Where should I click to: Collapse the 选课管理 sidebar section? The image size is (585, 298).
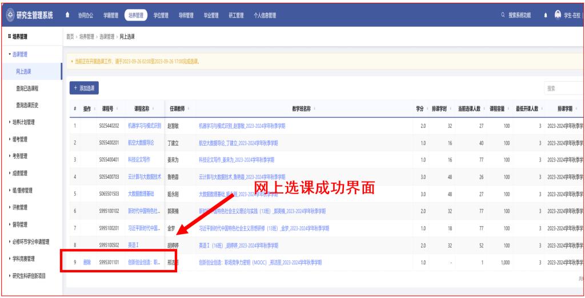pos(21,54)
